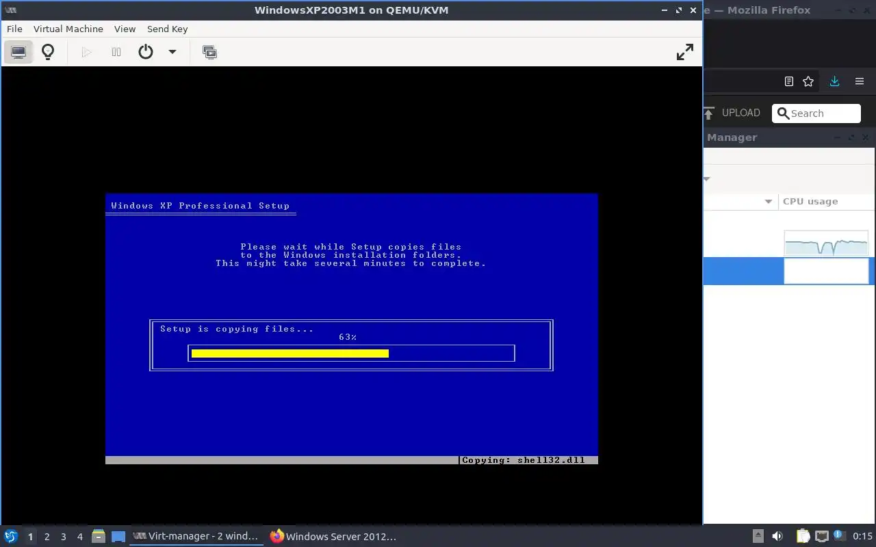876x547 pixels.
Task: Click the virt-manager window title icon
Action: coord(11,10)
